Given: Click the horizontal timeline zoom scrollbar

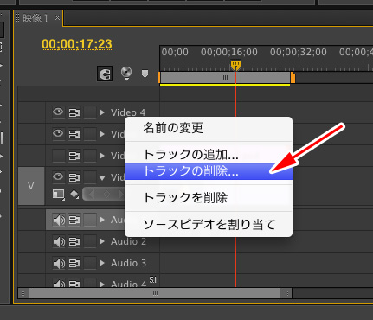Looking at the screenshot, I should [x=155, y=293].
